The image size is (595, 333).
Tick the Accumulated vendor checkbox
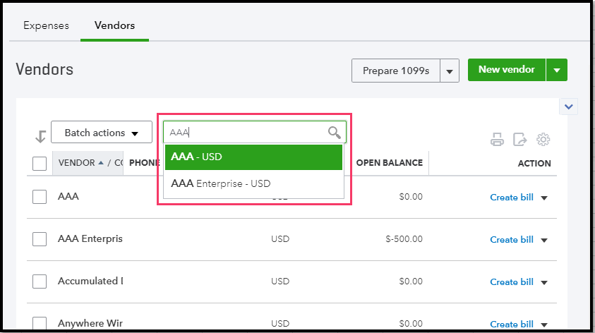tap(40, 281)
